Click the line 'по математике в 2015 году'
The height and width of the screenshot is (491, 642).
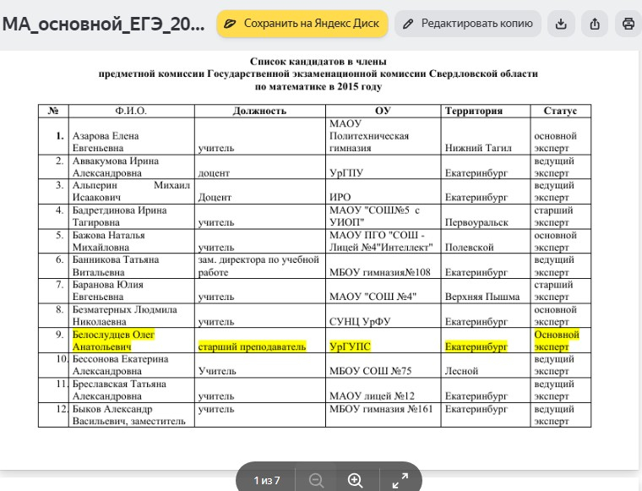(x=318, y=86)
